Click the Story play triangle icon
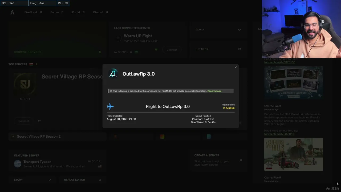This screenshot has width=341, height=192. click(x=50, y=180)
